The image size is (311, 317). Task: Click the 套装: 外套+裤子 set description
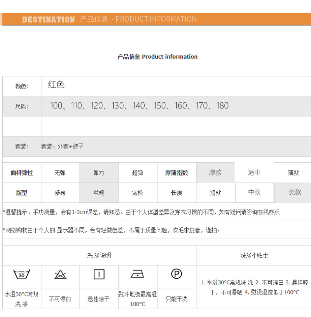[63, 146]
